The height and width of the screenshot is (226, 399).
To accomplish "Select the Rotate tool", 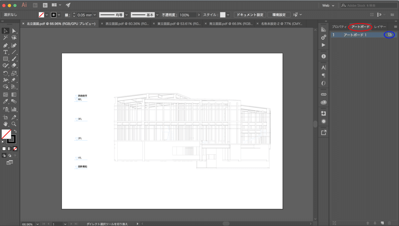I will 6,73.
